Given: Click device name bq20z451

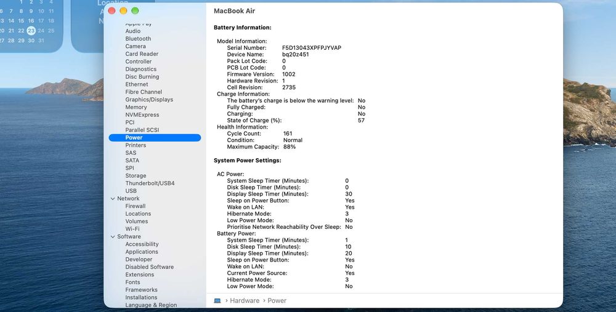Looking at the screenshot, I should click(296, 55).
